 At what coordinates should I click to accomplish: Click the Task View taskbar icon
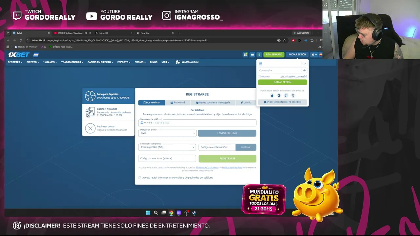tap(164, 213)
